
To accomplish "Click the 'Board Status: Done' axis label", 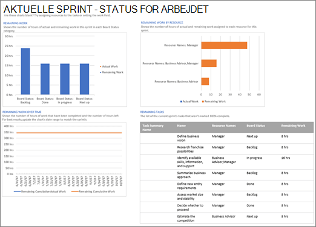I will [x=45, y=100].
